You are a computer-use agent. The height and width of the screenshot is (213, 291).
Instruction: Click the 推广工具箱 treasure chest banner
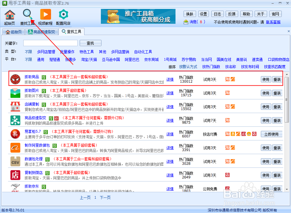(138, 16)
